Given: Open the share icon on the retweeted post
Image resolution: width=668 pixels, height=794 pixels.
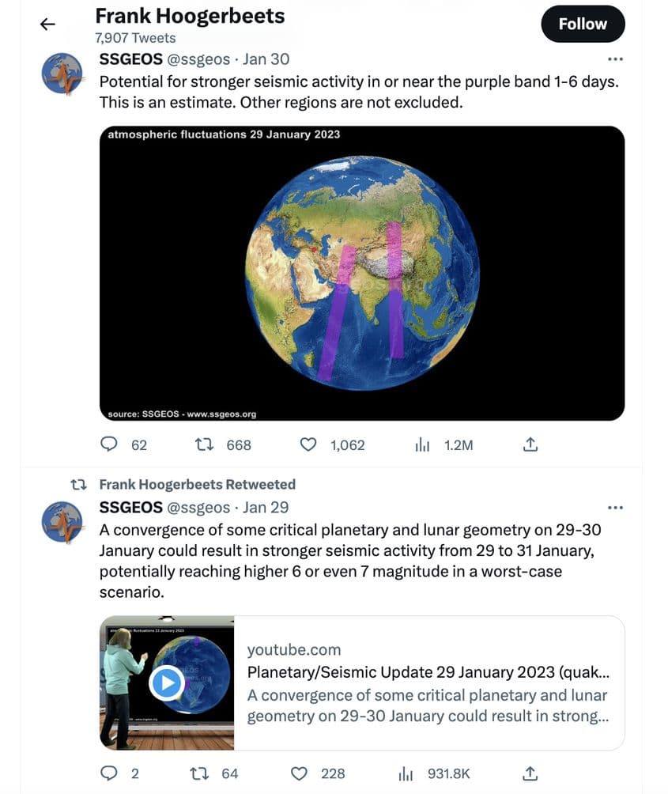Looking at the screenshot, I should pos(530,773).
